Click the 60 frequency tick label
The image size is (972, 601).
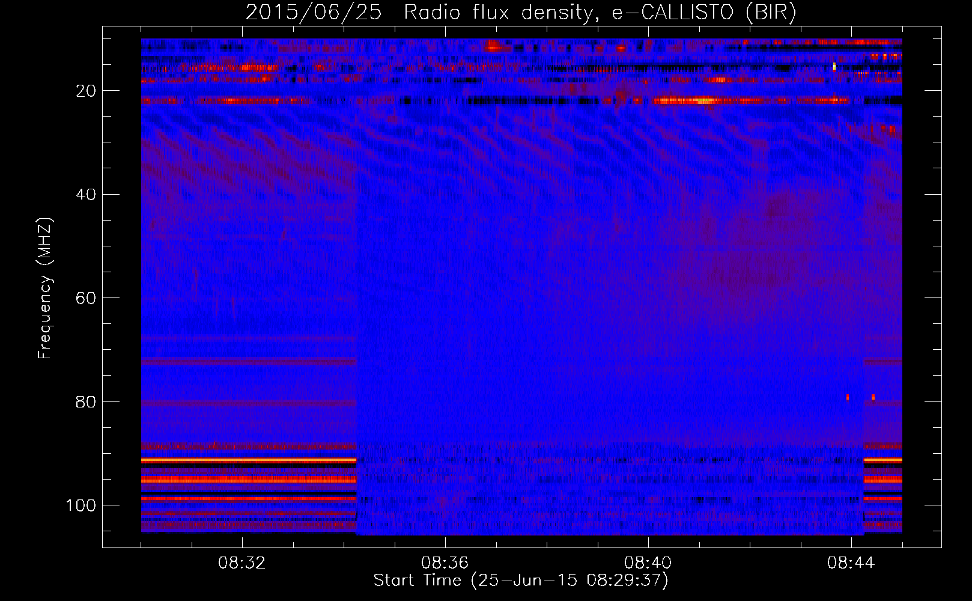(86, 298)
